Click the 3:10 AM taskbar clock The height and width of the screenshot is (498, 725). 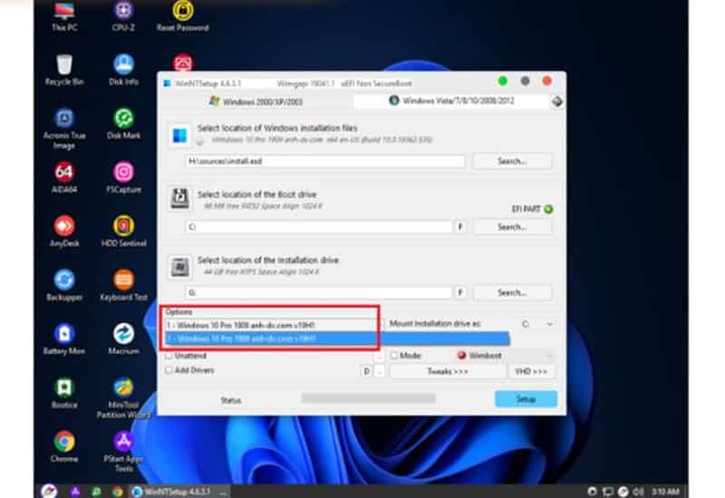[x=665, y=492]
